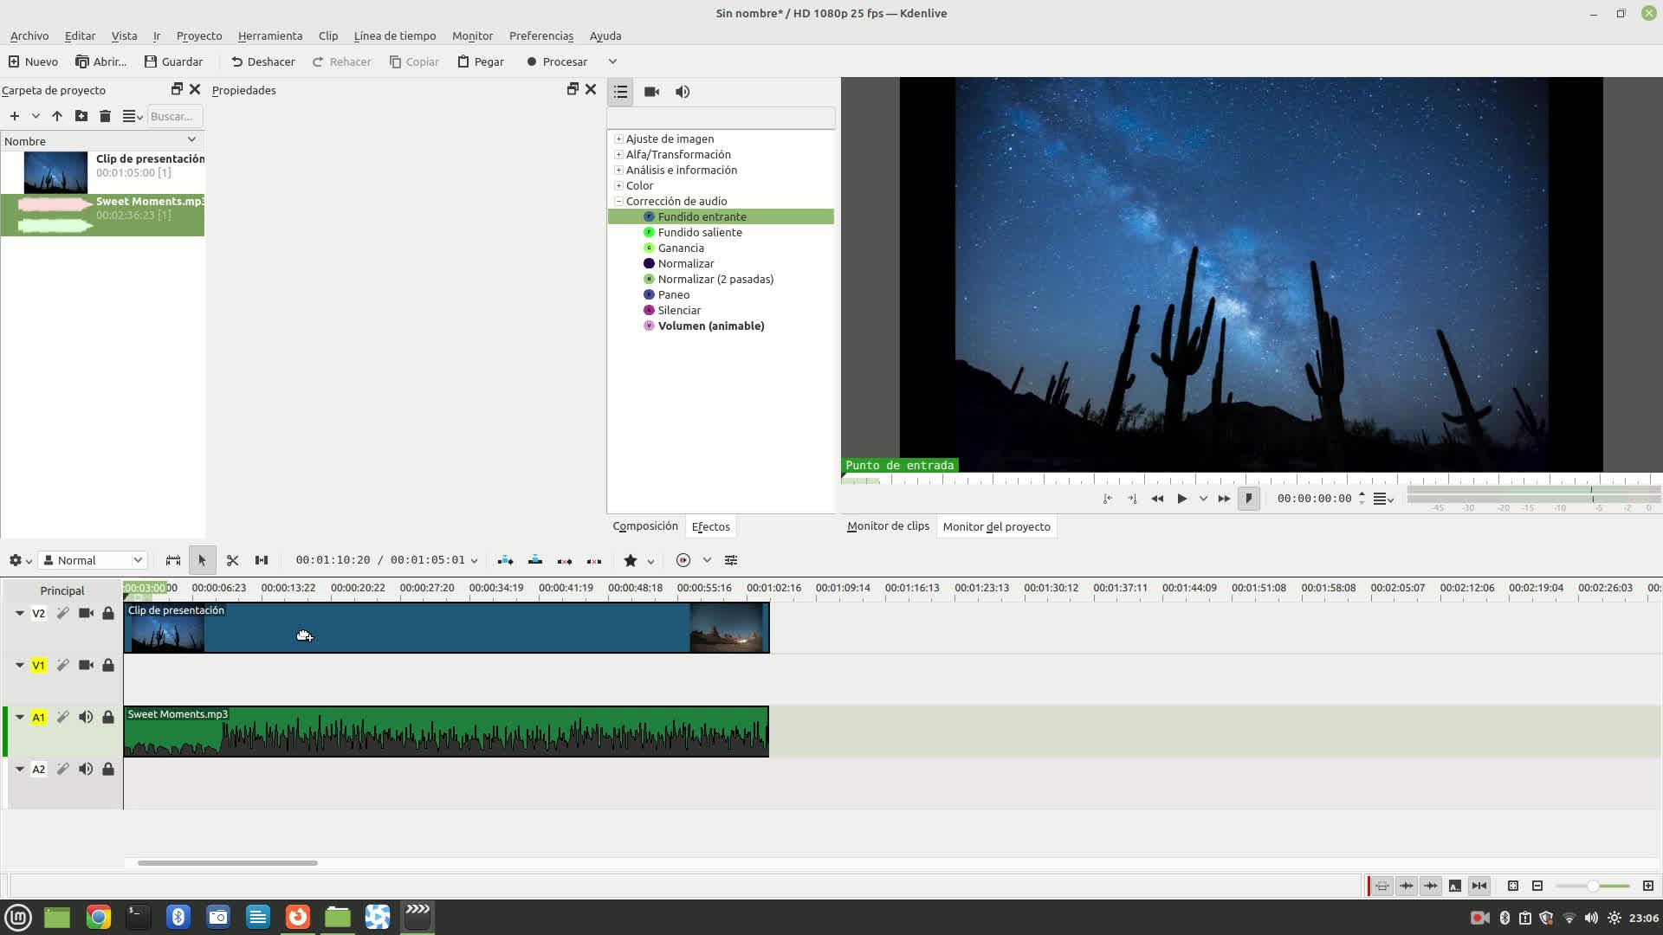This screenshot has width=1663, height=935.
Task: Show the video effects list
Action: 651,92
